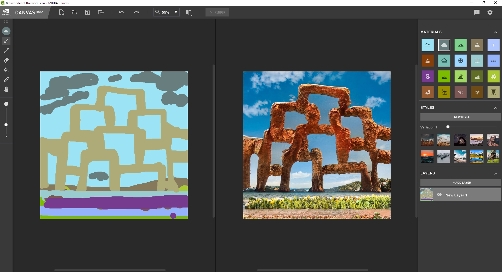Select the Line tool
The width and height of the screenshot is (502, 272).
point(6,50)
